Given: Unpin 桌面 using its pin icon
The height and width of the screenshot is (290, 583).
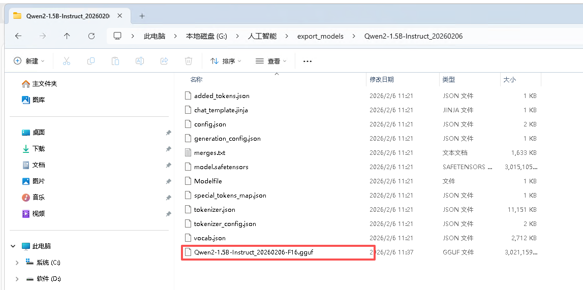Looking at the screenshot, I should [168, 133].
